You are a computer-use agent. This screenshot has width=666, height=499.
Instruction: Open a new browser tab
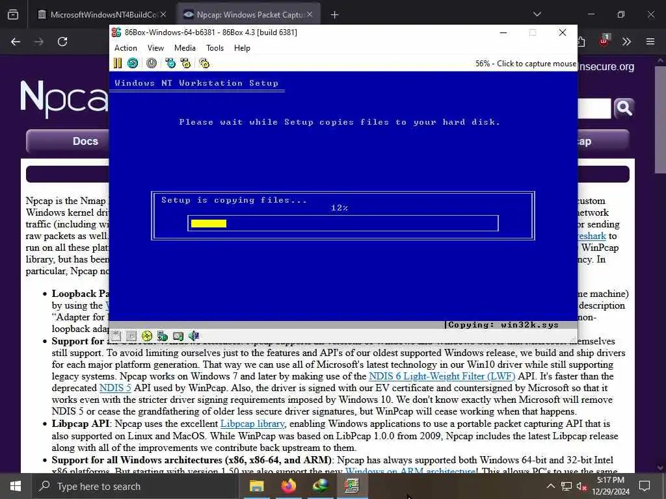(x=335, y=15)
